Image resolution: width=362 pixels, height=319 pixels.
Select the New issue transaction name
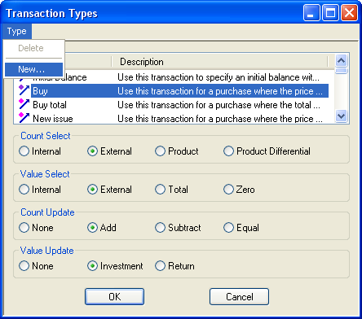pyautogui.click(x=53, y=119)
